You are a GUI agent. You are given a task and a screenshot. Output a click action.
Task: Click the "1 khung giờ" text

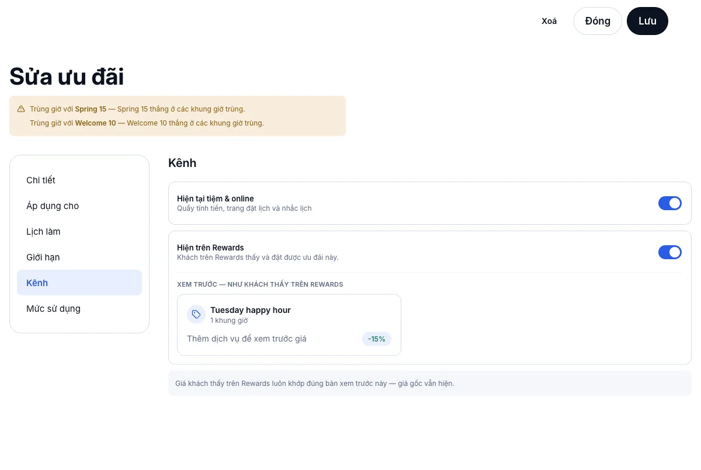pyautogui.click(x=229, y=321)
